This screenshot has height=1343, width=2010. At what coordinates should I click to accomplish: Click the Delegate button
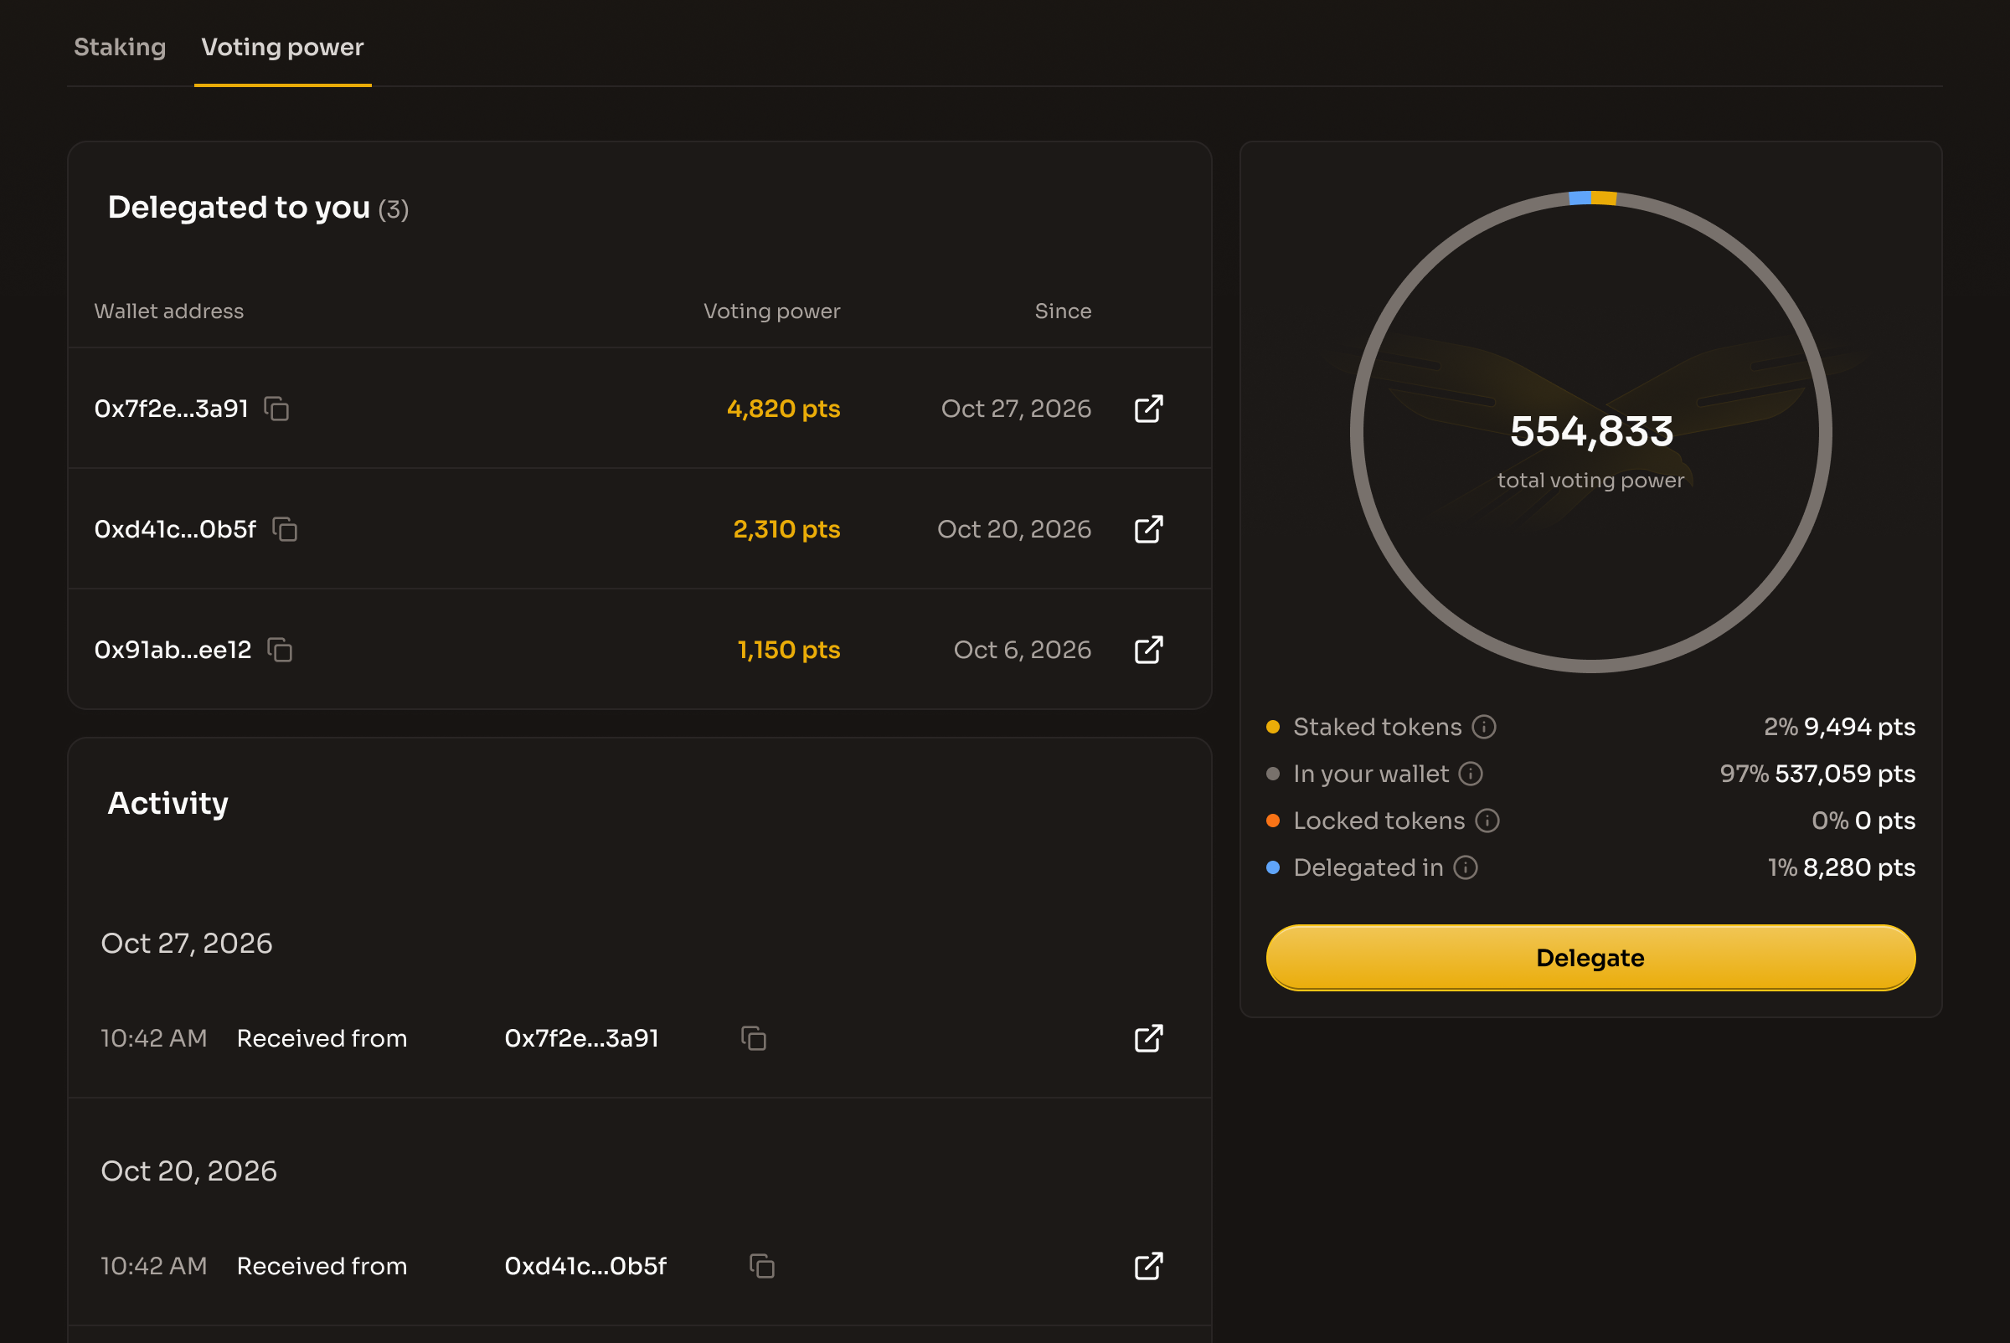point(1591,958)
